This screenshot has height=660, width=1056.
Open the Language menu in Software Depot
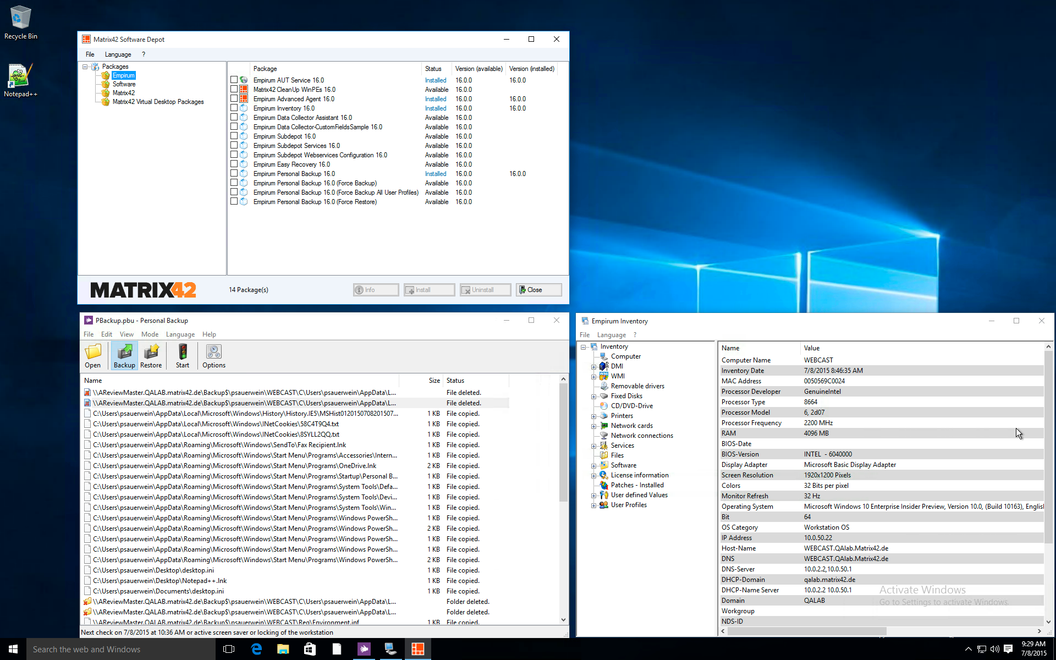click(118, 54)
